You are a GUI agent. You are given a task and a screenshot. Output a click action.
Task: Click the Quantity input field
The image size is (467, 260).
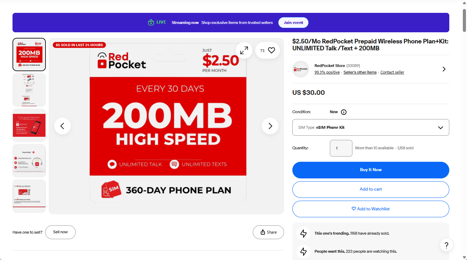341,148
